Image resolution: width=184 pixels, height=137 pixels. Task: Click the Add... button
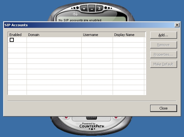[163, 35]
